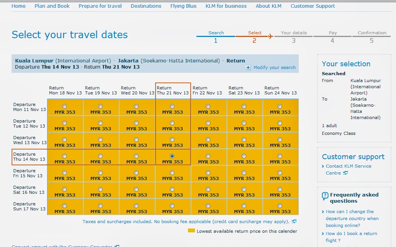Open the About KLM menu

(x=269, y=6)
